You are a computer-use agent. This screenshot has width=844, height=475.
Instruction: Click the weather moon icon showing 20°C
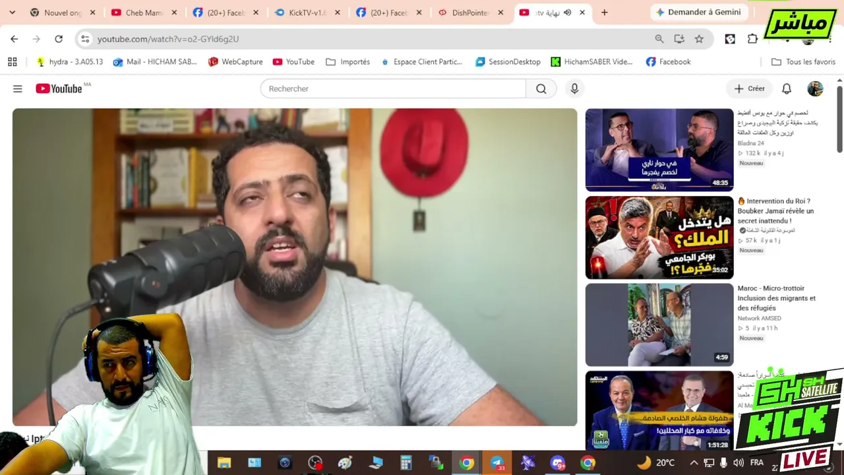click(644, 463)
